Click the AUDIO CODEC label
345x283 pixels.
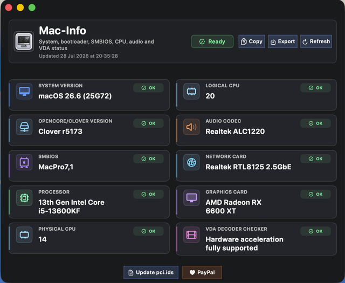click(223, 121)
